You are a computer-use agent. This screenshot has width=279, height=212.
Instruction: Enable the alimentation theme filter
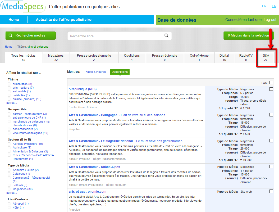coord(9,84)
